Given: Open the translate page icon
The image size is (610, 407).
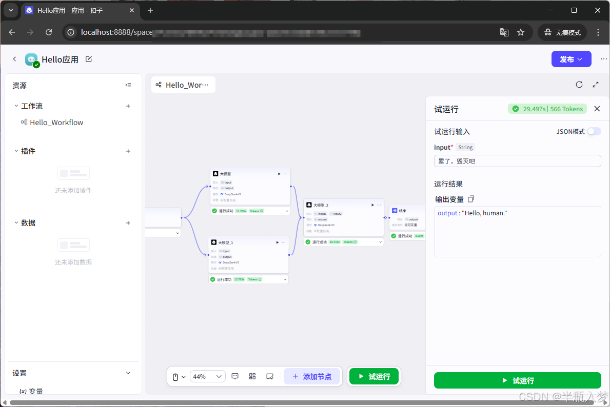Looking at the screenshot, I should pos(504,32).
